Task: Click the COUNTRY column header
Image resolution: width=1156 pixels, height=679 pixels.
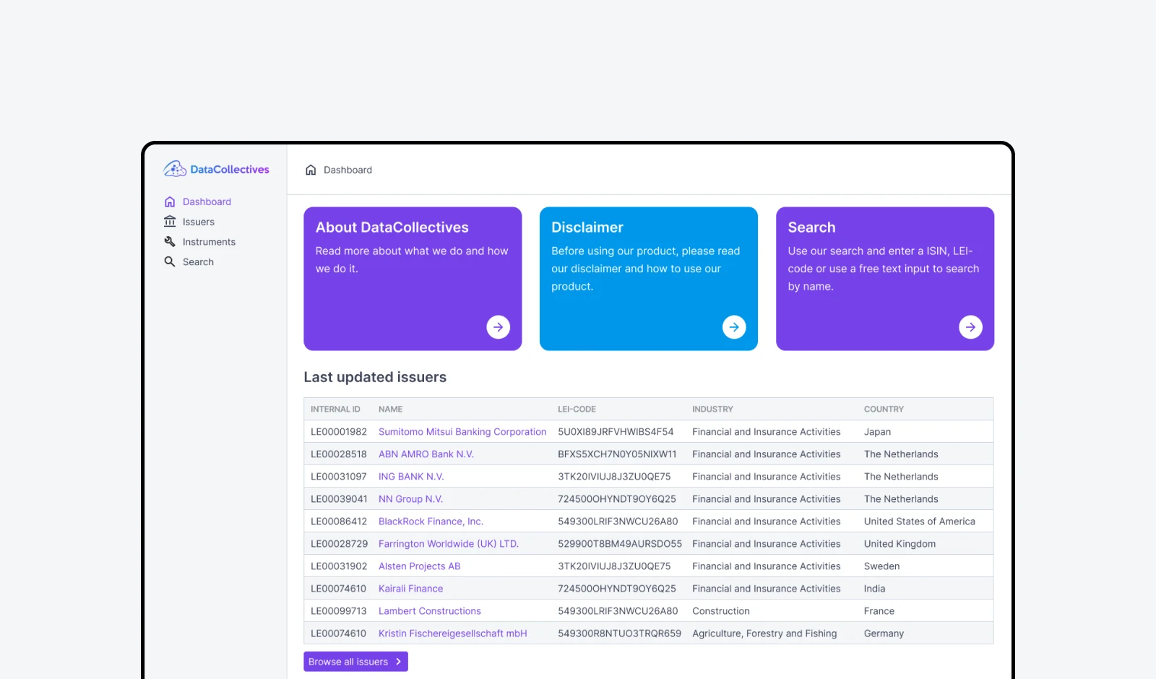Action: (x=884, y=409)
